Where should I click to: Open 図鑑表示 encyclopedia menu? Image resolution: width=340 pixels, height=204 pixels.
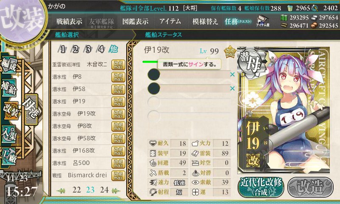tap(135, 21)
